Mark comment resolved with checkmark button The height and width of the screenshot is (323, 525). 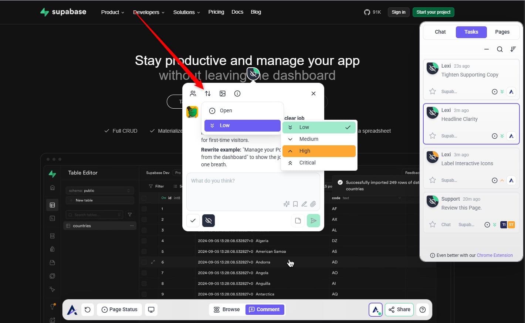[x=193, y=221]
